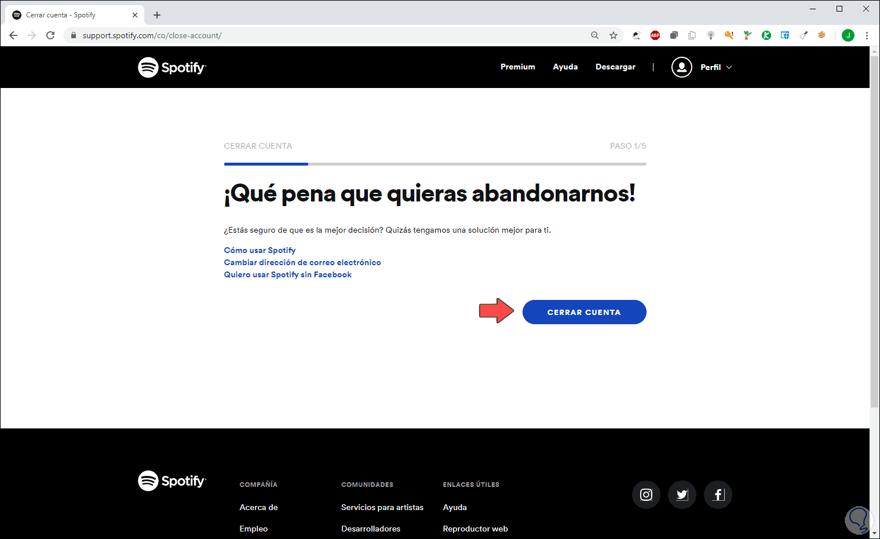Open the green plant extension icon
This screenshot has height=539, width=880.
point(748,35)
